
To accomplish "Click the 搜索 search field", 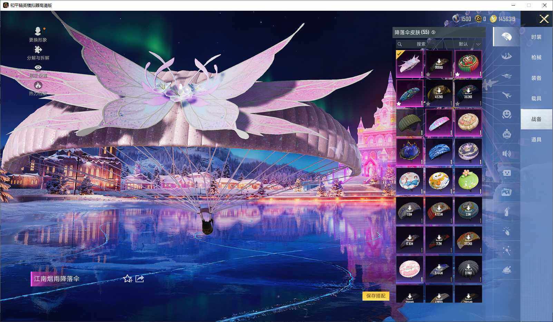I will (419, 44).
